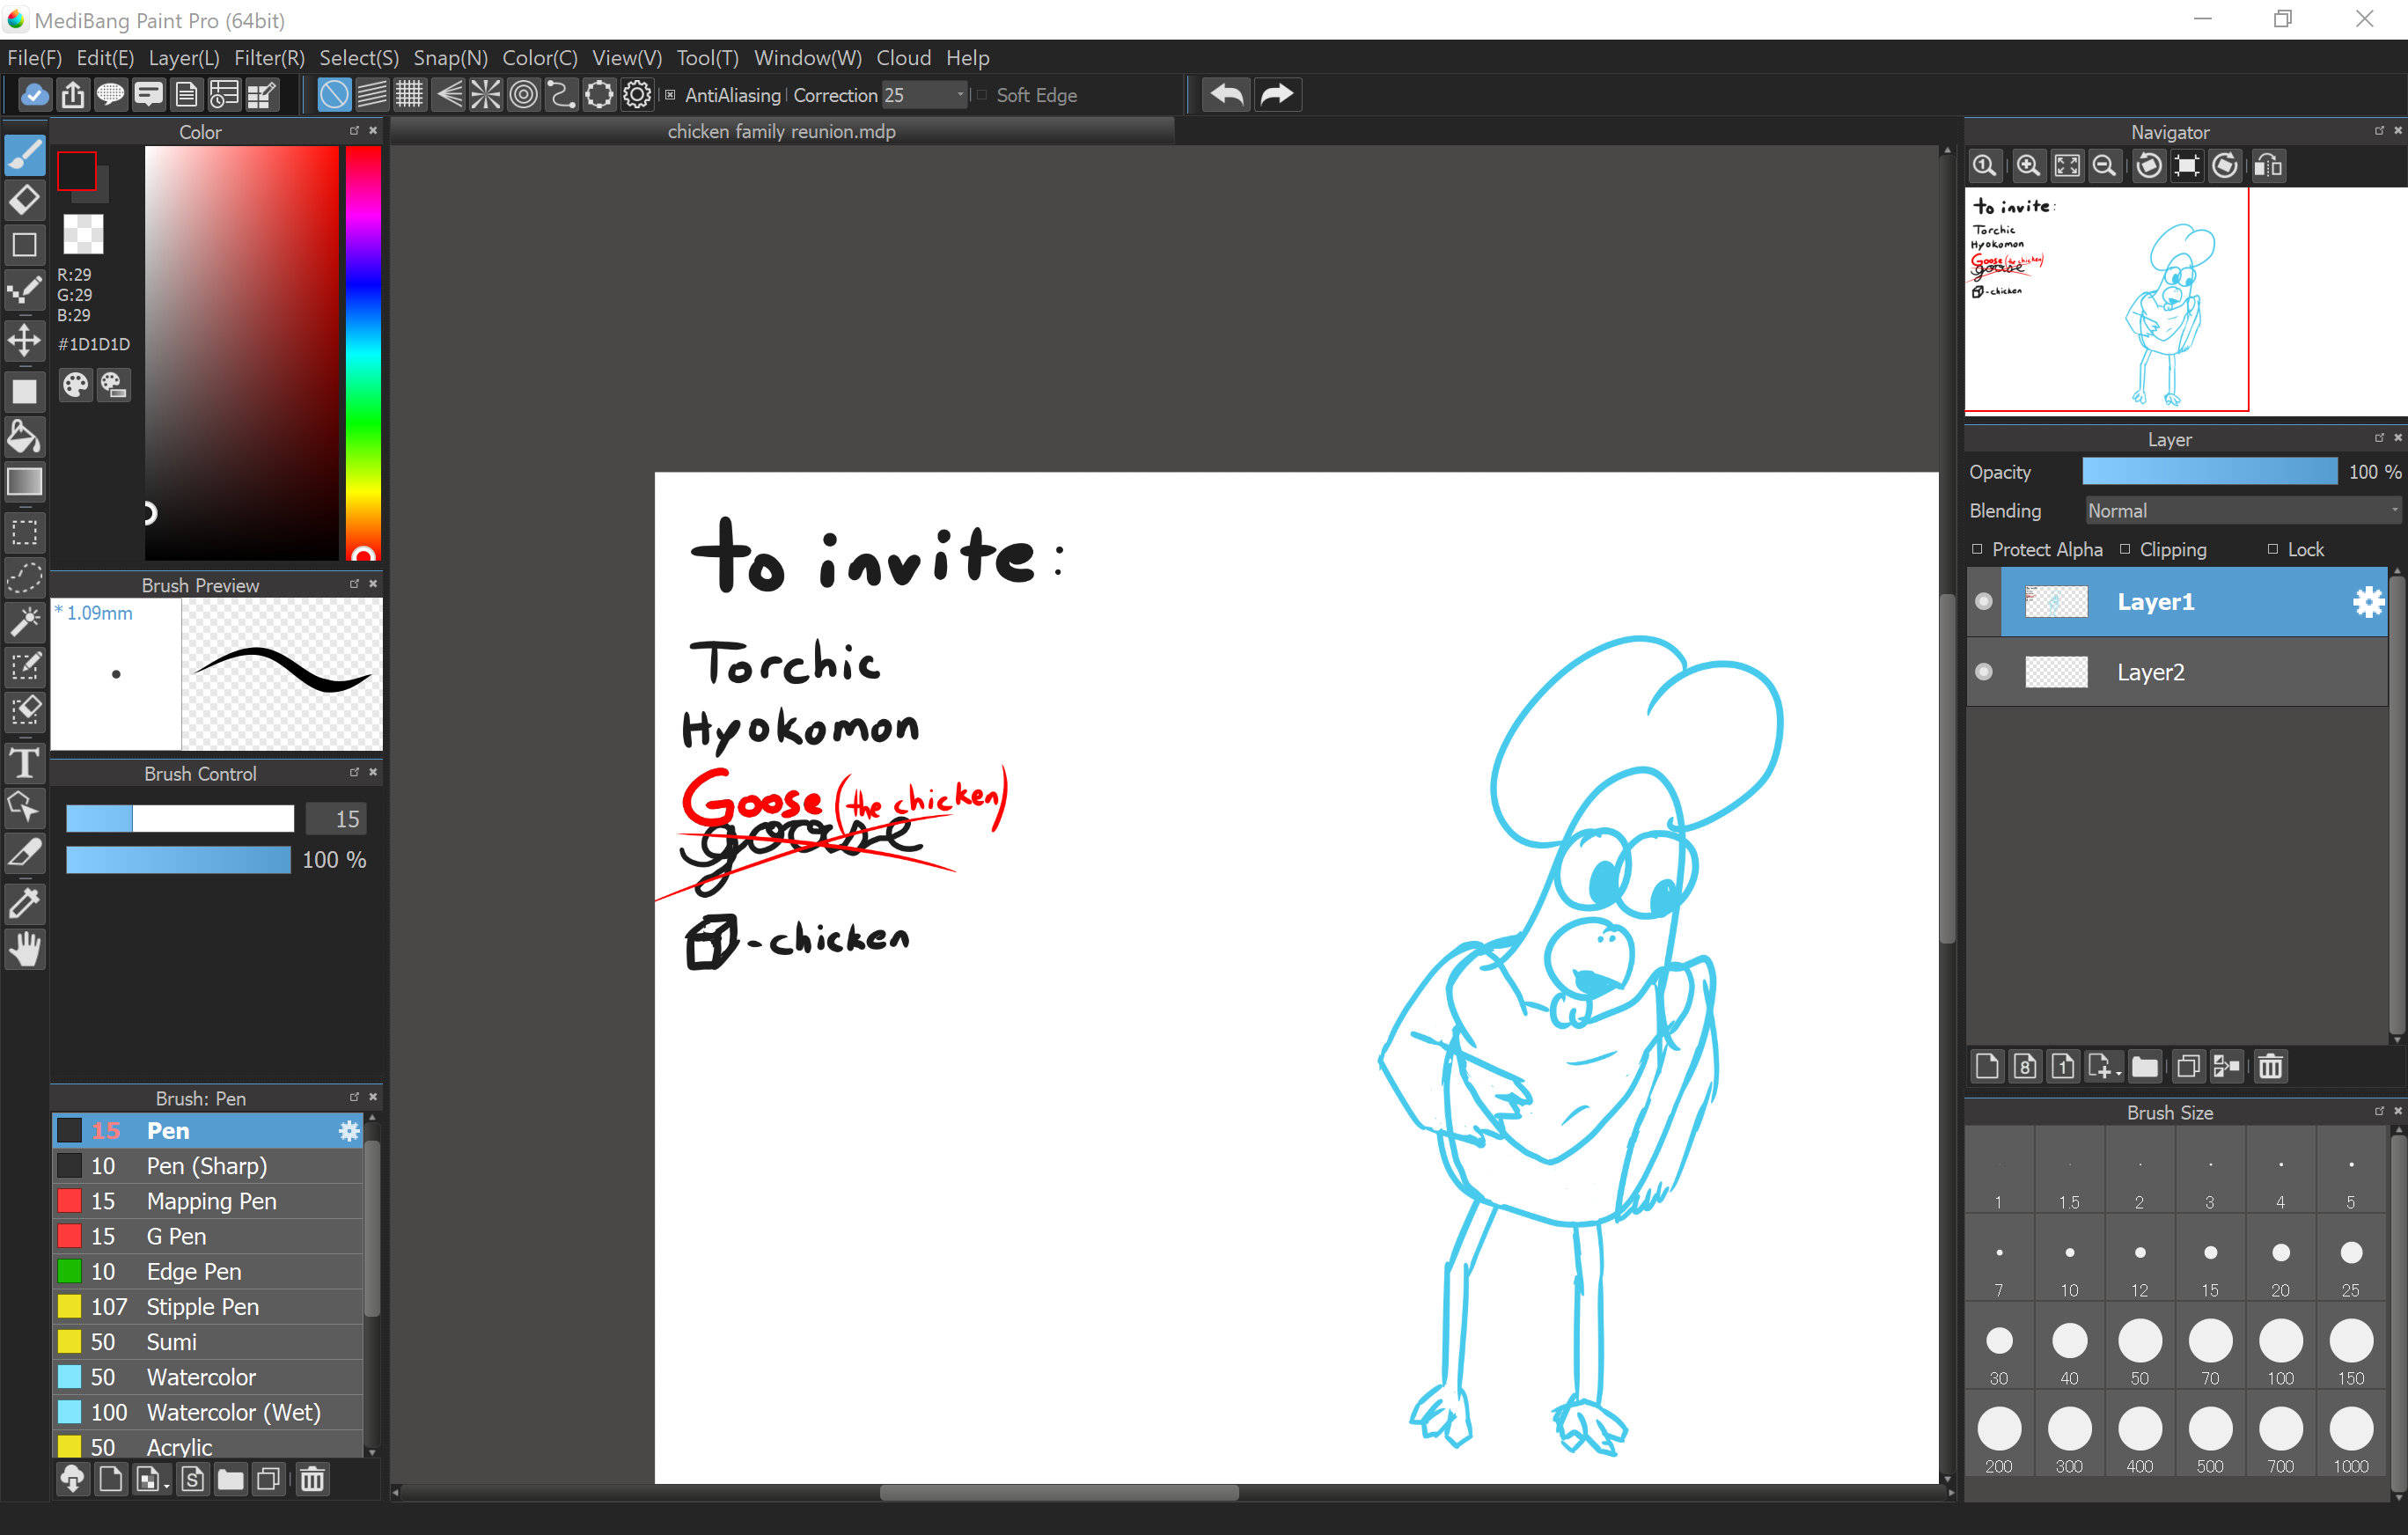Enable Clipping checkbox

tap(2125, 549)
